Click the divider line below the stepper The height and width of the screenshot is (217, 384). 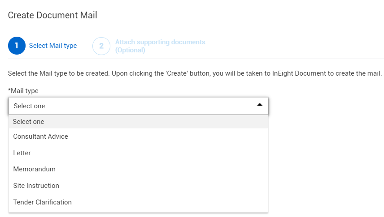point(196,59)
